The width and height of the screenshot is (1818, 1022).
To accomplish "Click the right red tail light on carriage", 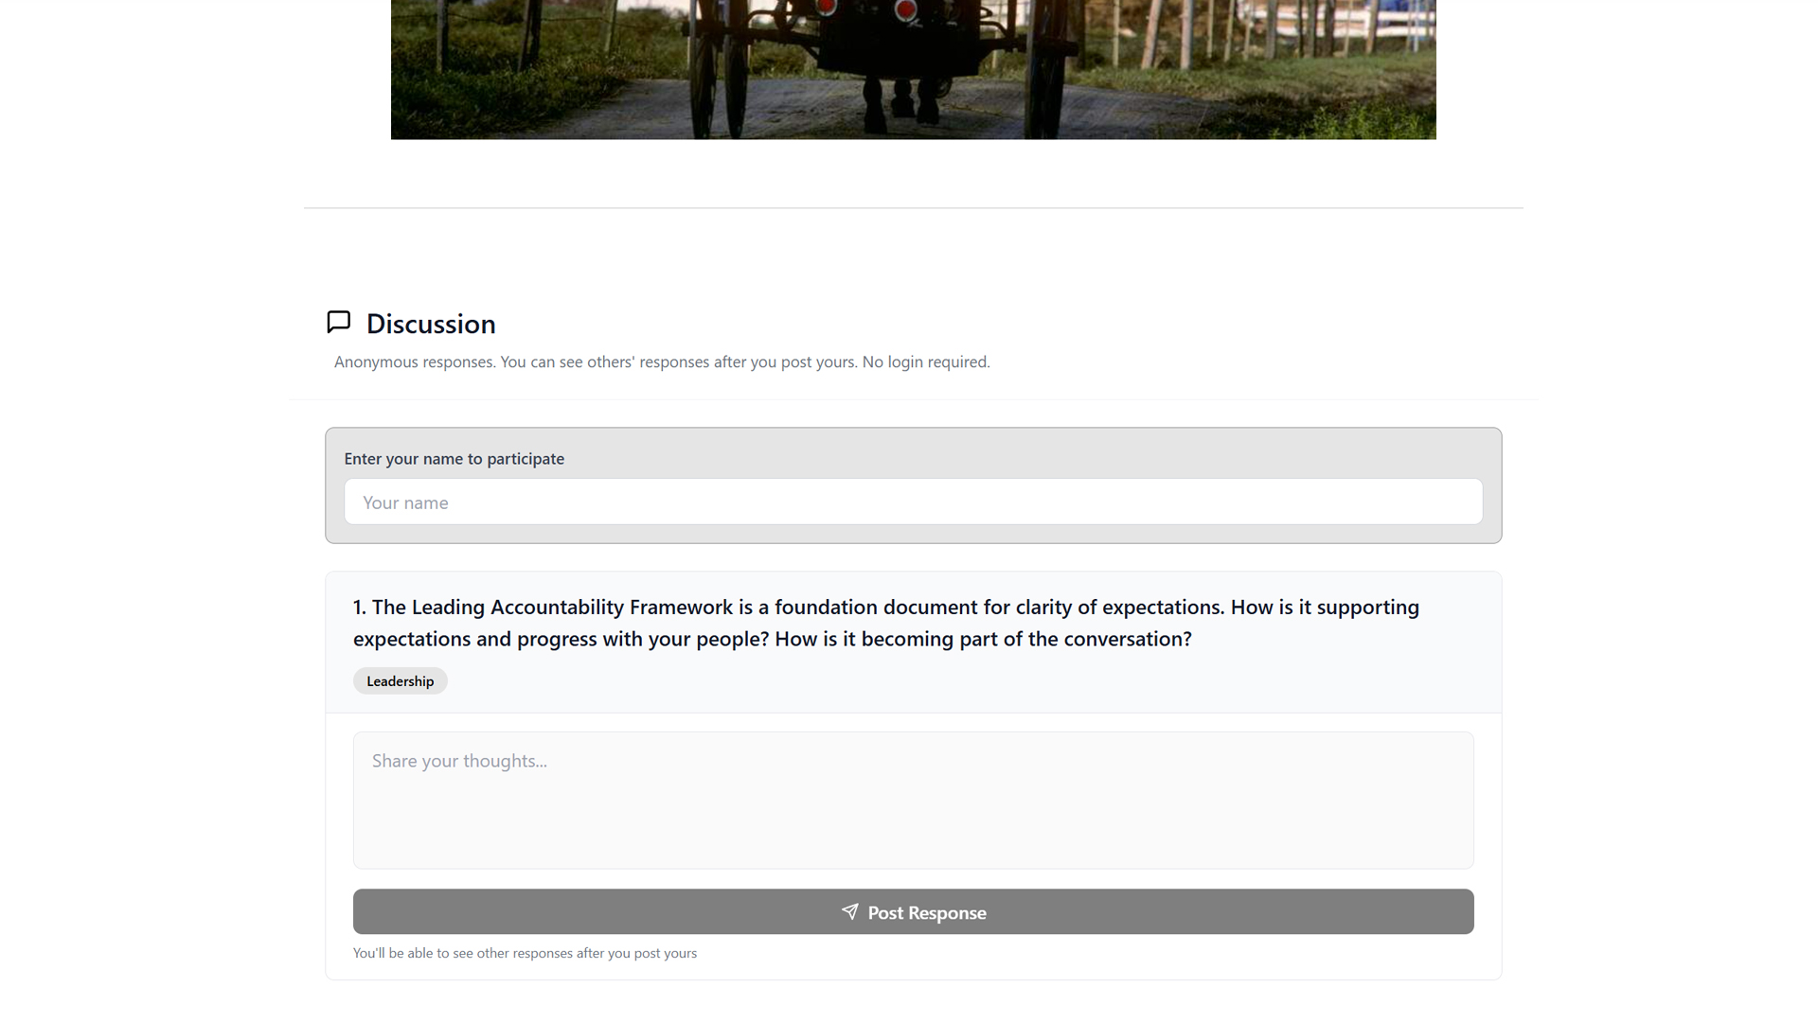I will tap(905, 10).
